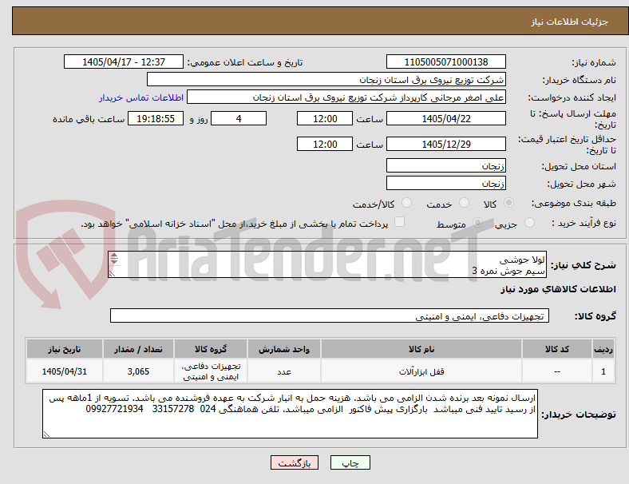Click the ردیف column header

point(603,349)
